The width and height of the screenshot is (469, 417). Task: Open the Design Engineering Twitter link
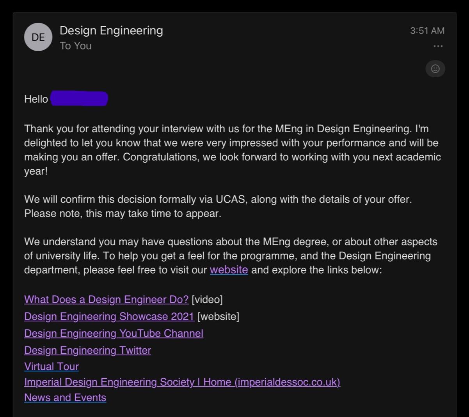pos(87,350)
